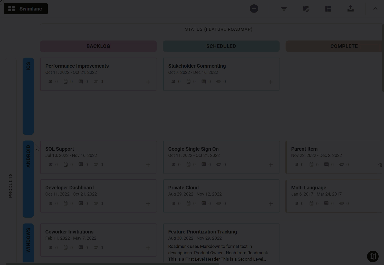This screenshot has height=265, width=384.
Task: Open the dependencies icon on Performance Improvements
Action: (x=50, y=81)
